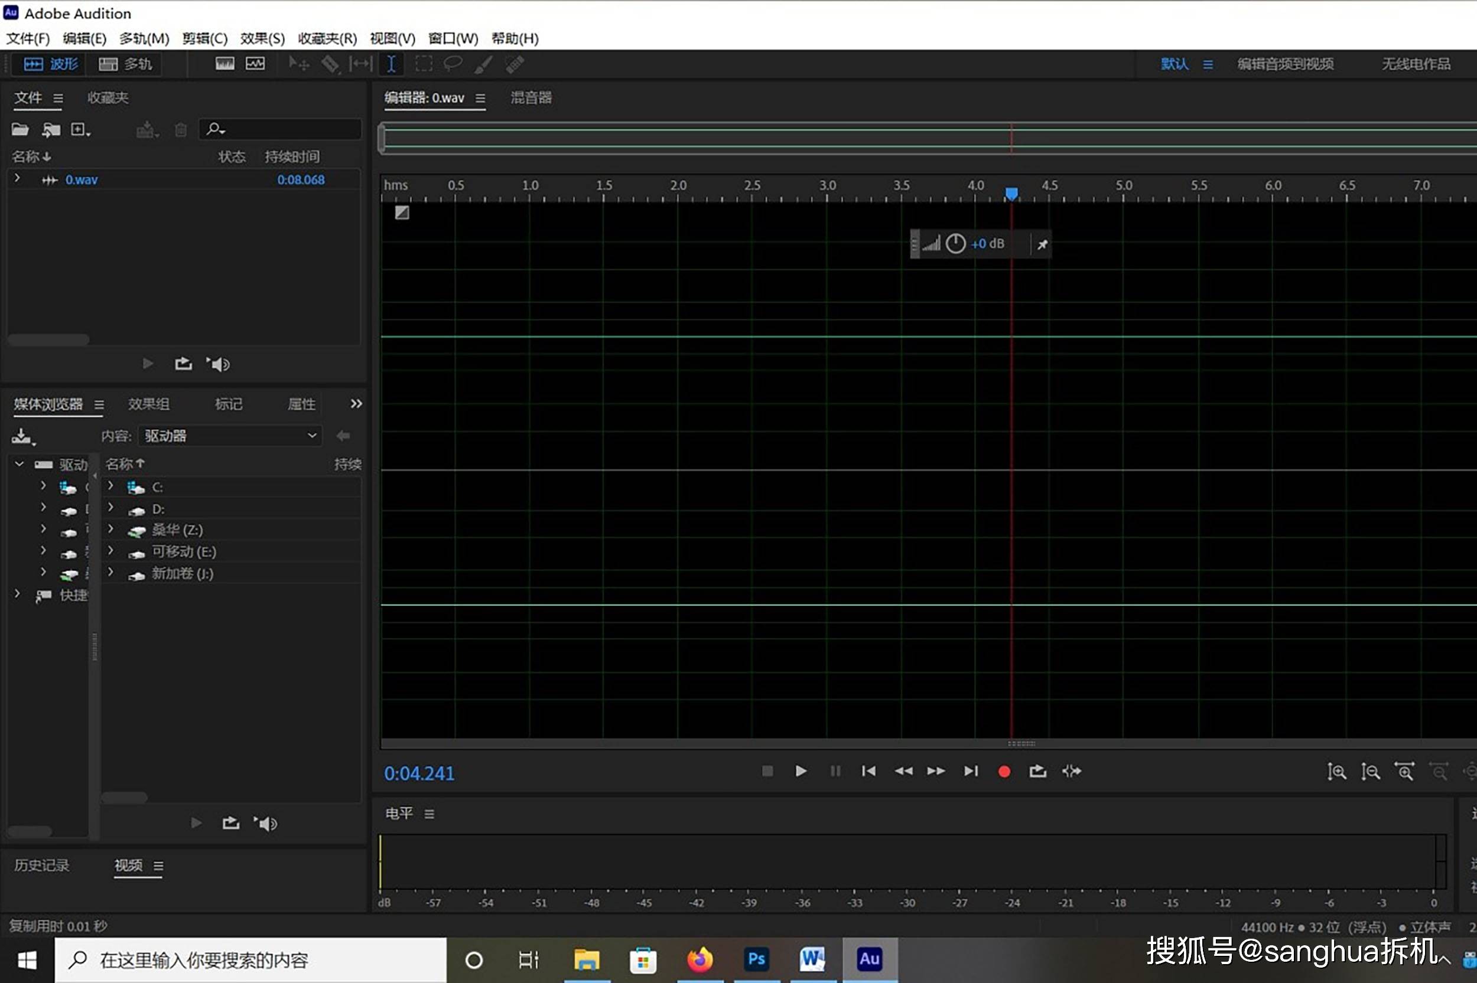1477x983 pixels.
Task: Click the red Record button
Action: pos(1004,771)
